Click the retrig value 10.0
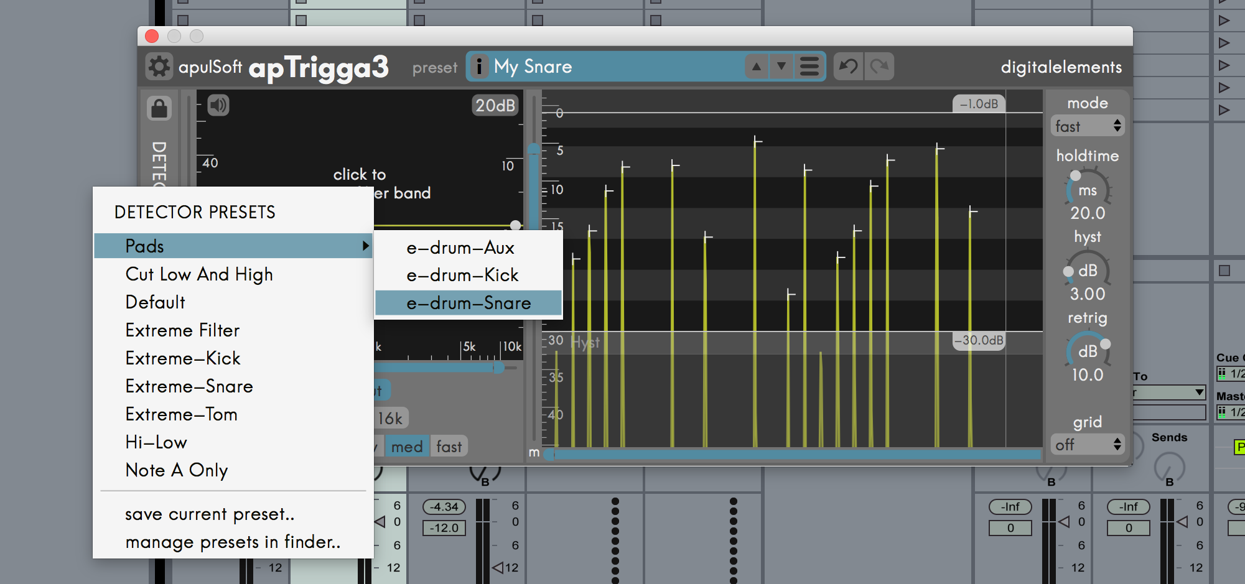This screenshot has width=1245, height=584. 1088,375
